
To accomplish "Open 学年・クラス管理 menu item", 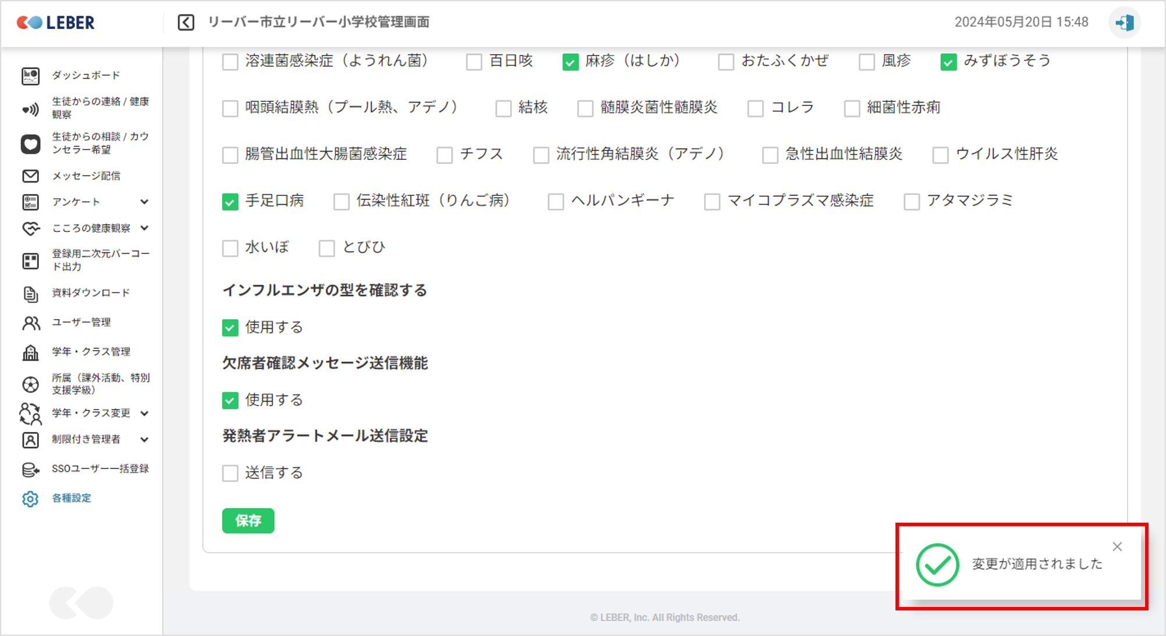I will coord(91,352).
